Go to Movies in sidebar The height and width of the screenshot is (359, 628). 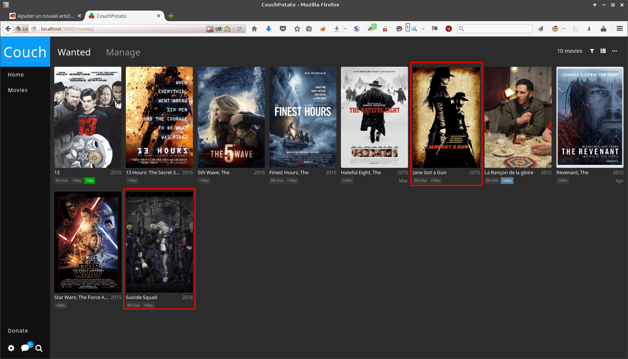tap(18, 90)
